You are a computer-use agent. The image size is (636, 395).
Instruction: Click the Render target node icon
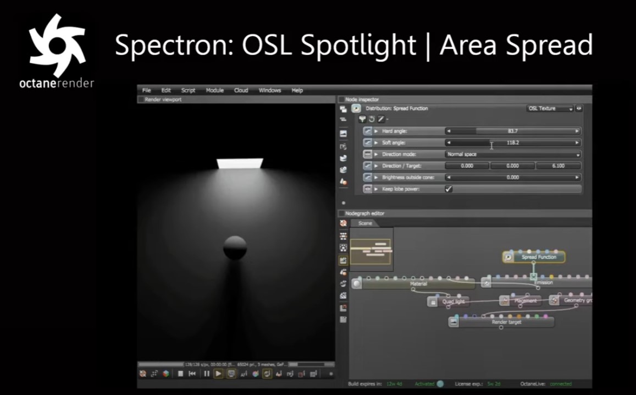[454, 322]
